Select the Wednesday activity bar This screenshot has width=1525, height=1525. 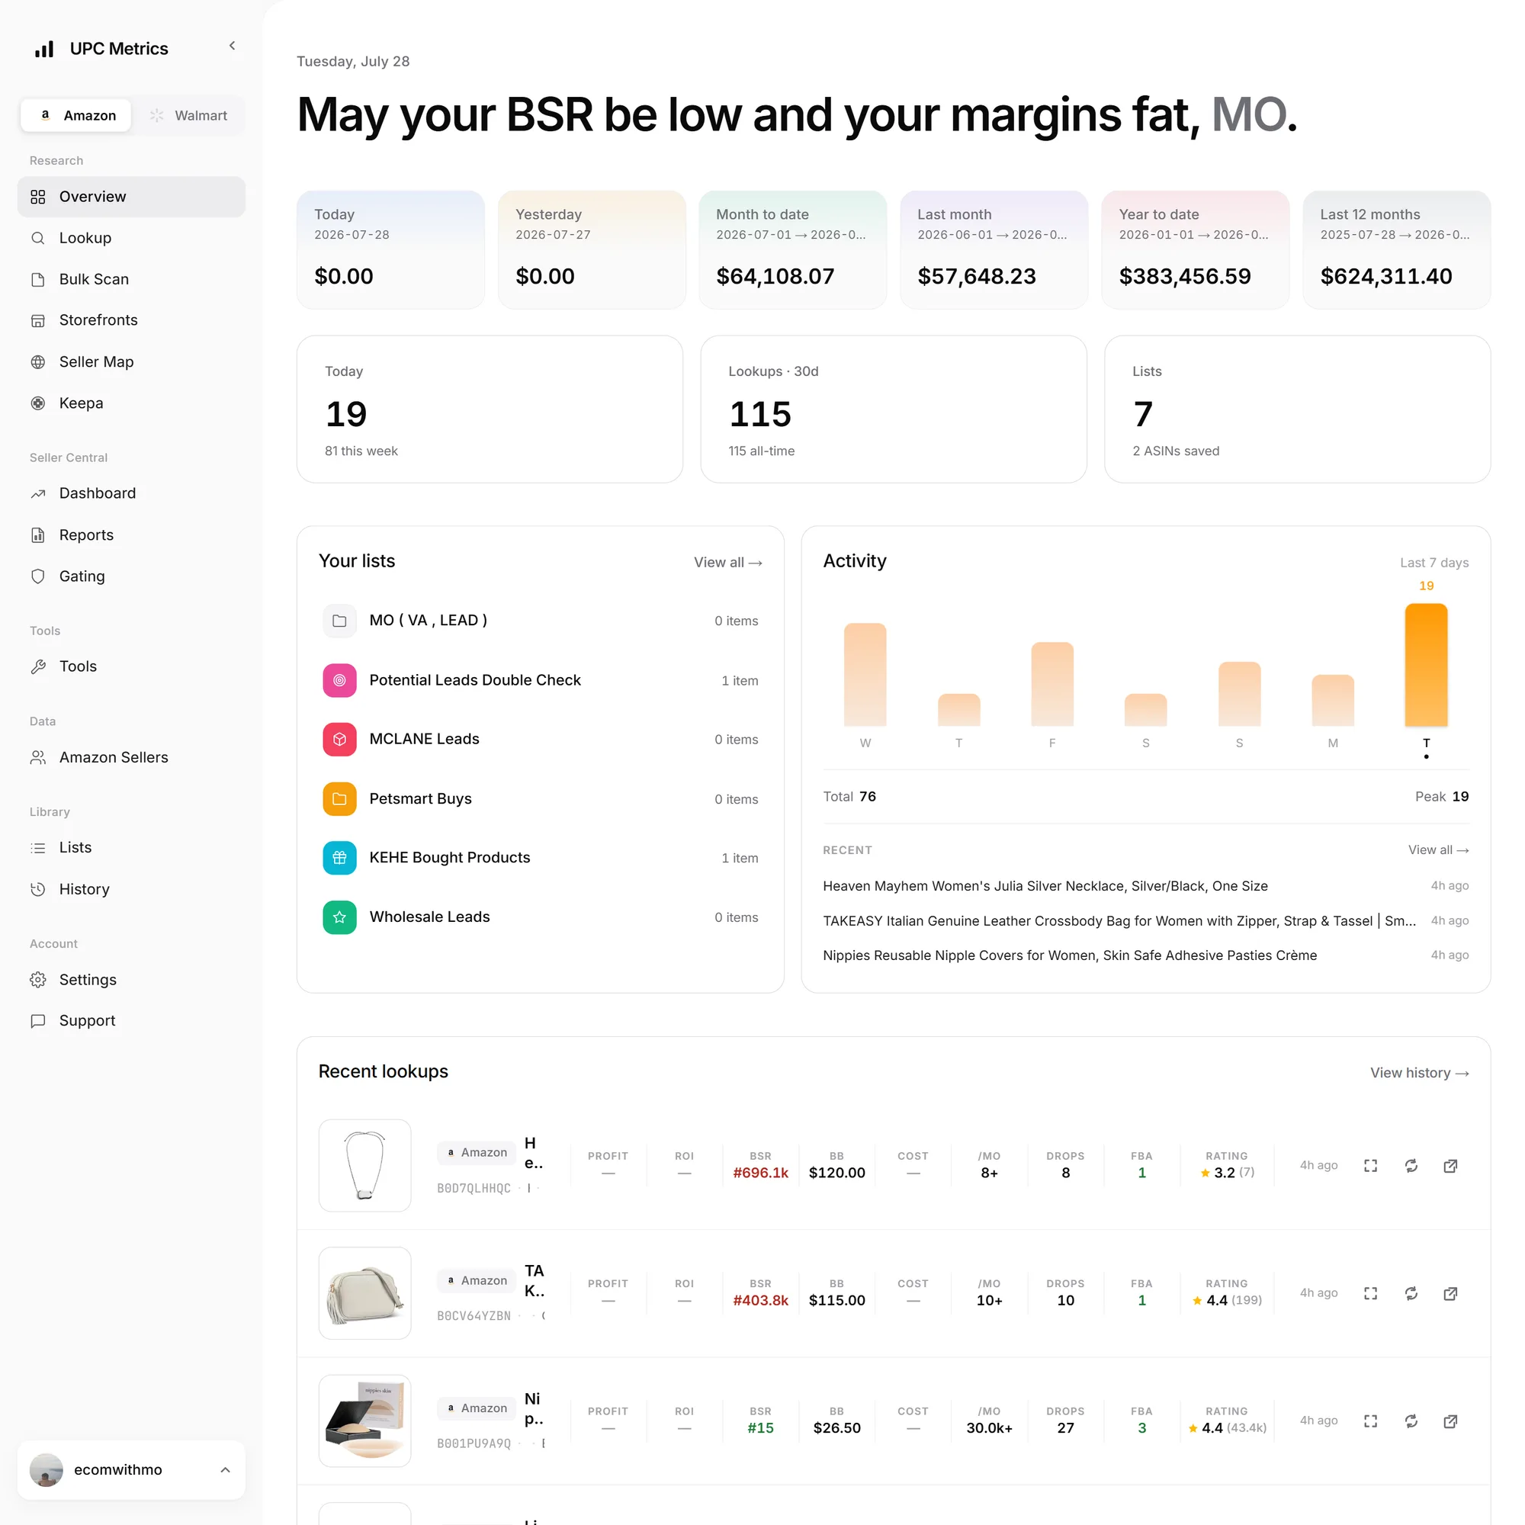click(865, 675)
